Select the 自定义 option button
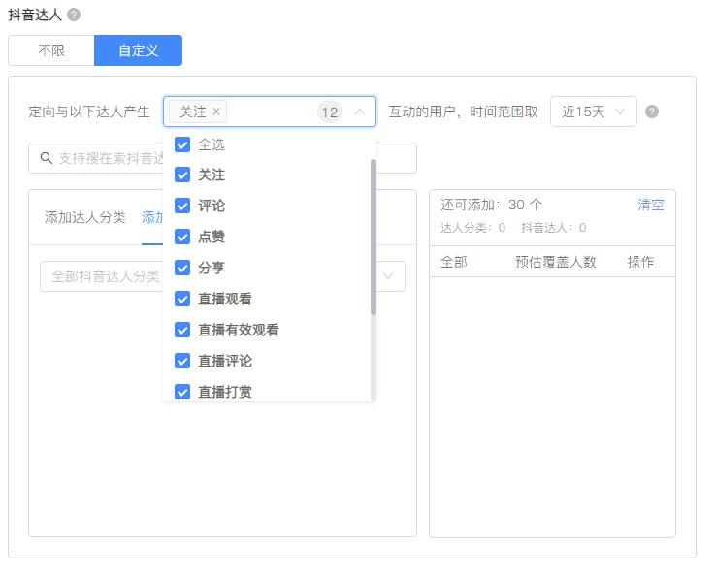The height and width of the screenshot is (574, 716). click(x=139, y=50)
